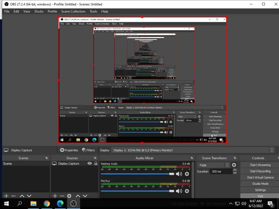Decrease transition duration with down arrow
Image resolution: width=279 pixels, height=209 pixels.
coord(235,173)
